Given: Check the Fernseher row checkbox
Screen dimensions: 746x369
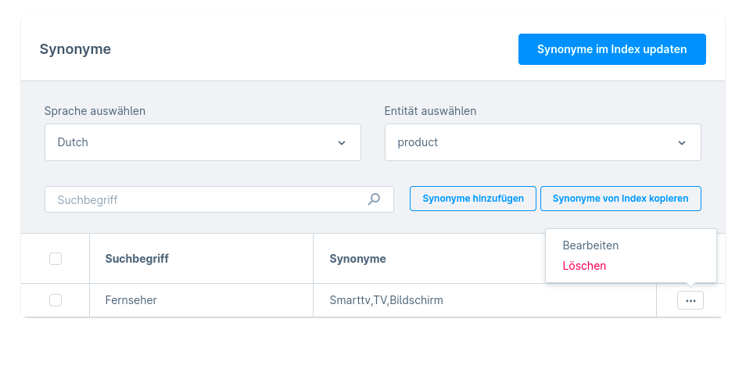Looking at the screenshot, I should (x=56, y=300).
